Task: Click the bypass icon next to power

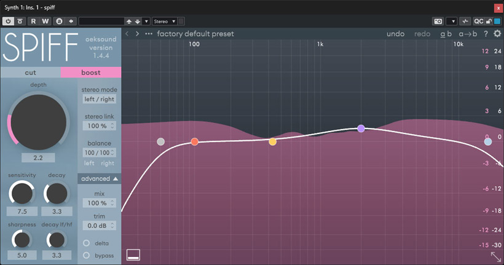Action: click(x=20, y=22)
